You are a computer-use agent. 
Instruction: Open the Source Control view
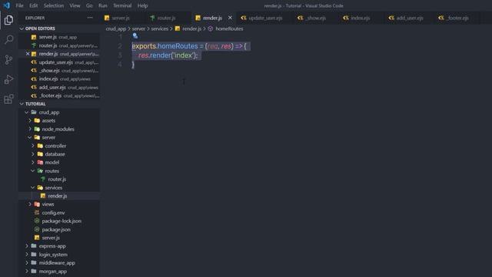pyautogui.click(x=8, y=60)
